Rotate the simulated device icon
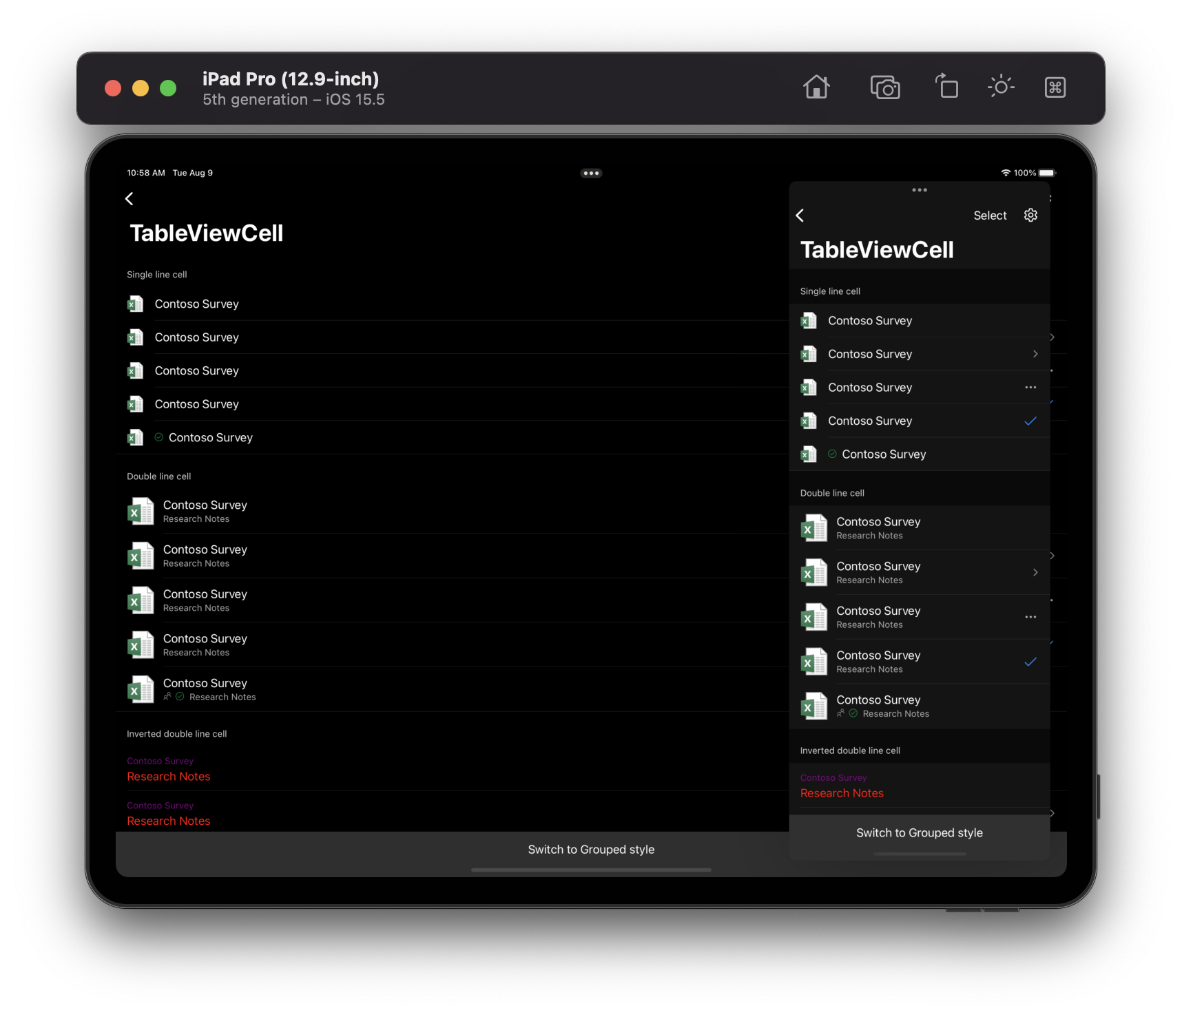This screenshot has width=1182, height=1019. point(946,87)
